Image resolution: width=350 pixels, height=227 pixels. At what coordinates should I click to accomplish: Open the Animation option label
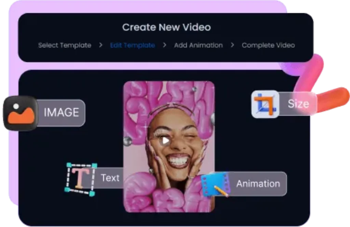pos(258,184)
